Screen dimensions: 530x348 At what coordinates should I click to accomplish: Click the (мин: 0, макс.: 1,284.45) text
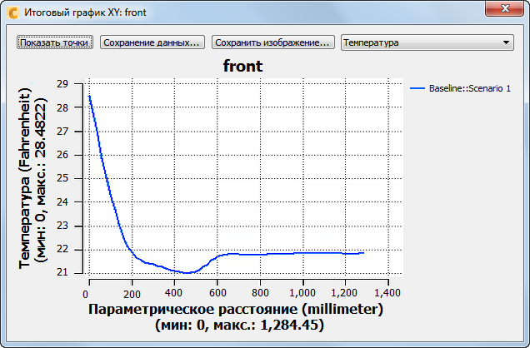[x=239, y=326]
